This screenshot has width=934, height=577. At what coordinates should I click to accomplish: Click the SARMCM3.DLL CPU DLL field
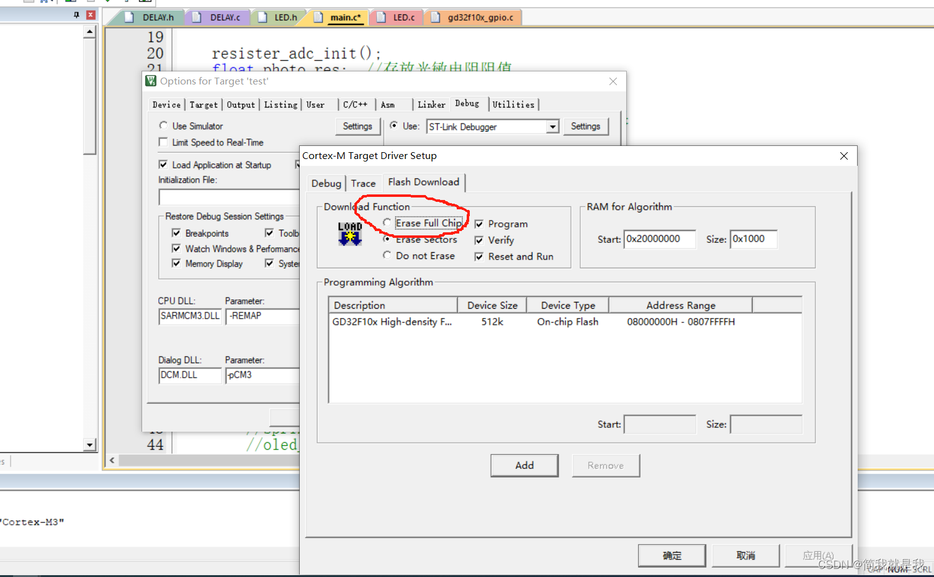click(190, 316)
